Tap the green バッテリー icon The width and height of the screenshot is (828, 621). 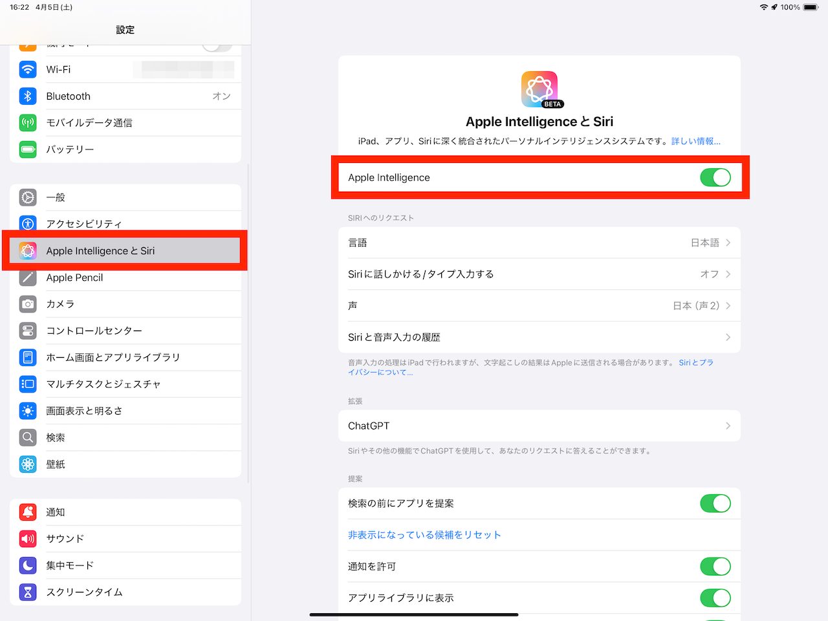point(28,149)
